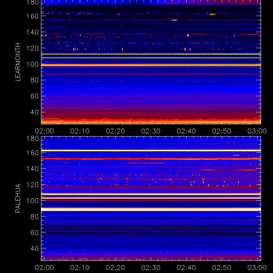Click 02:20 time label under PALEHUA plot
The height and width of the screenshot is (273, 273).
click(115, 268)
